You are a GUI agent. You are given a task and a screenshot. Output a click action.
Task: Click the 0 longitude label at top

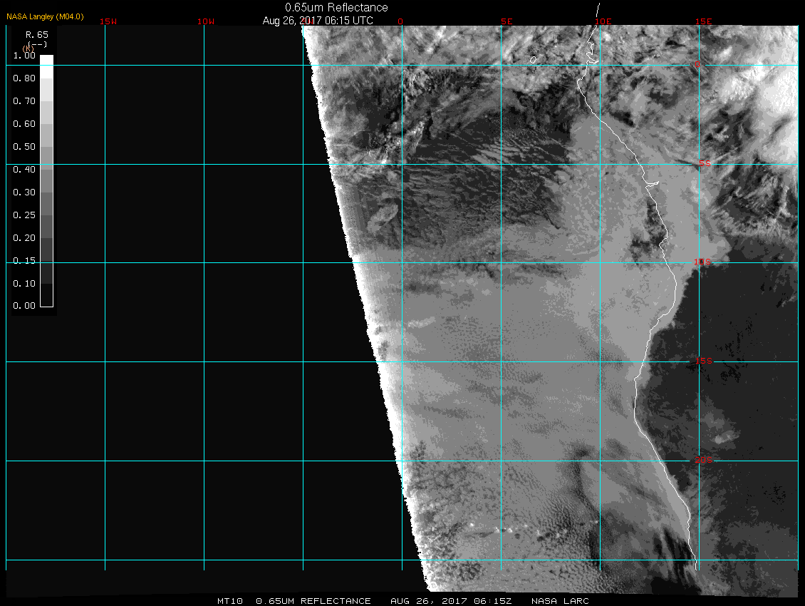point(400,21)
